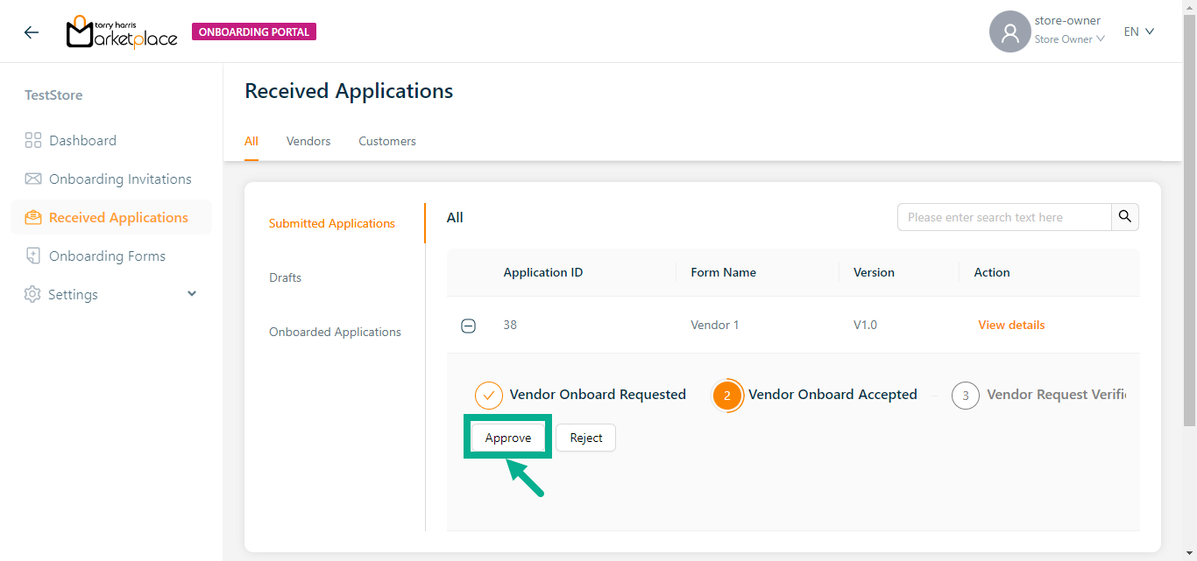Open the Onboarded Applications section
Image resolution: width=1197 pixels, height=561 pixels.
[335, 332]
